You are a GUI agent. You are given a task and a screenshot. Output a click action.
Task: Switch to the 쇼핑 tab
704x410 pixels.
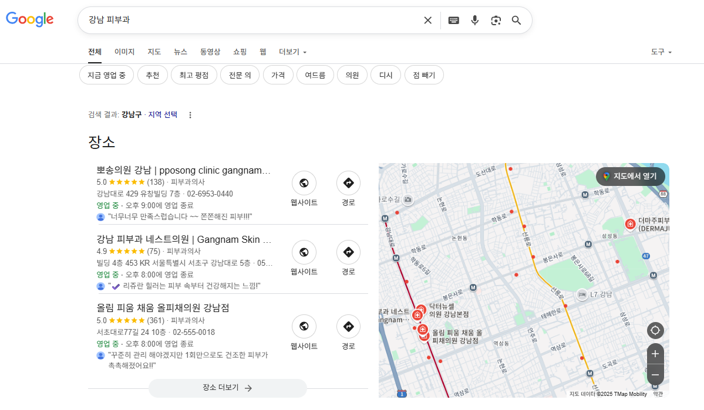click(x=240, y=52)
